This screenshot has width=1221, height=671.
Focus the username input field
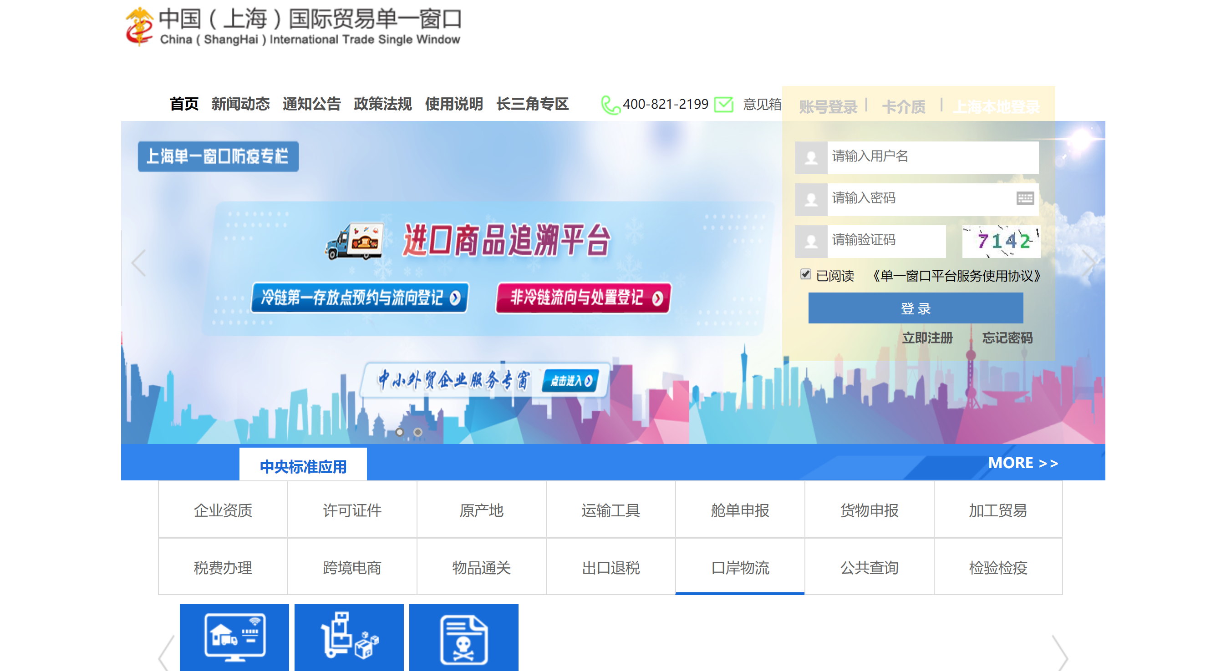932,158
